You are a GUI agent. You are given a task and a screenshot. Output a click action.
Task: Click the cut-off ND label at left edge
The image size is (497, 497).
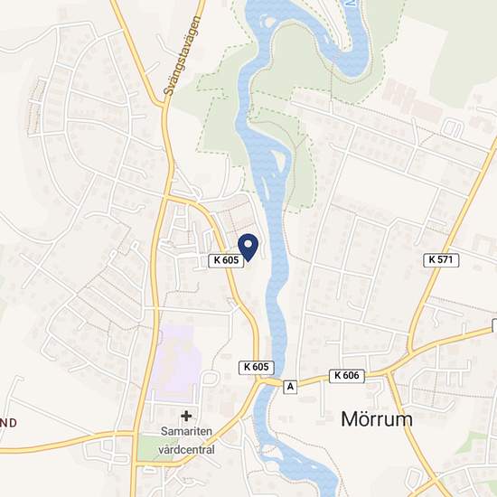click(8, 423)
